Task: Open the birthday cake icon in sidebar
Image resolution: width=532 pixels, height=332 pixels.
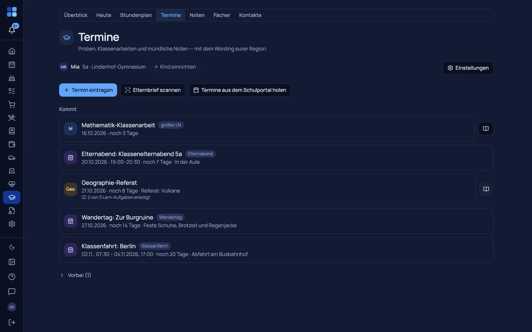Action: pyautogui.click(x=12, y=78)
